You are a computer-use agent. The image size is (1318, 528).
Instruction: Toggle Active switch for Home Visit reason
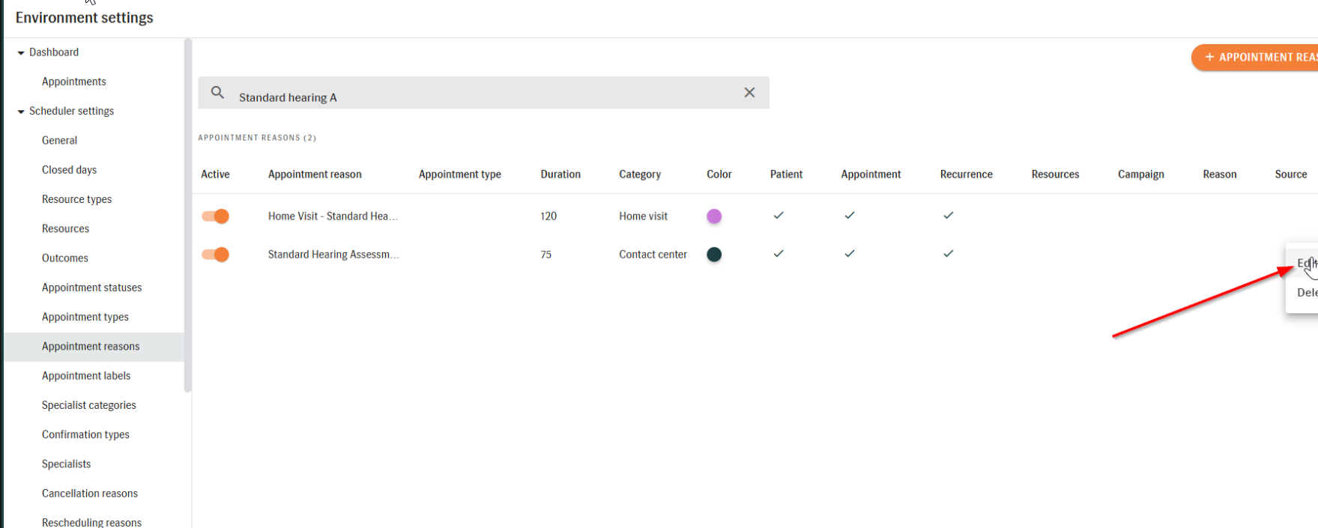(x=215, y=216)
